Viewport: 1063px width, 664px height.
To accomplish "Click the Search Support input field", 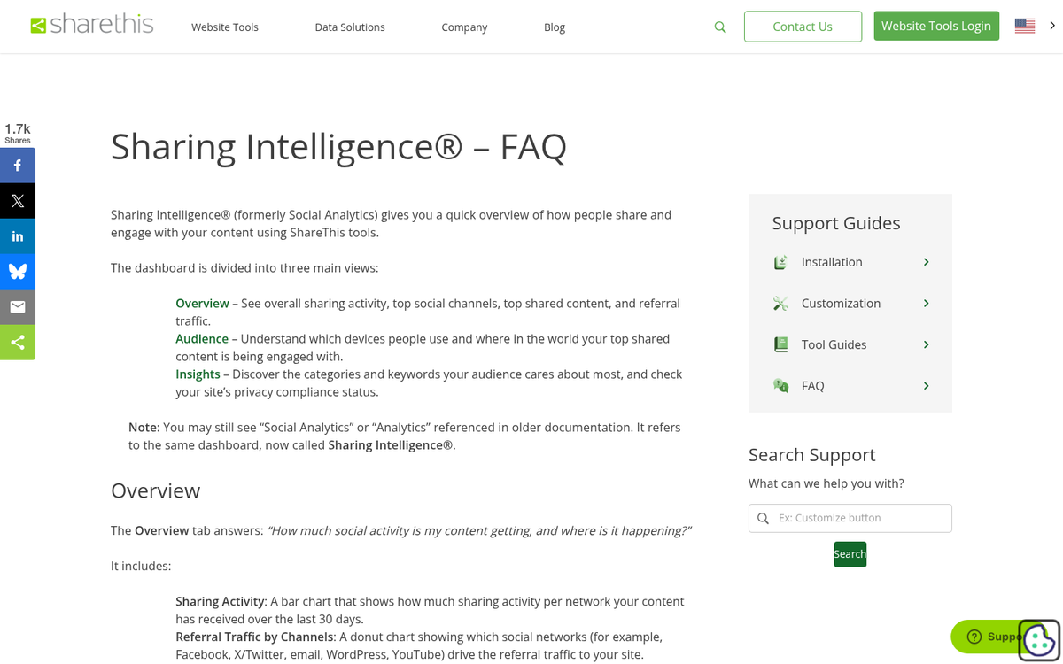I will pyautogui.click(x=859, y=518).
